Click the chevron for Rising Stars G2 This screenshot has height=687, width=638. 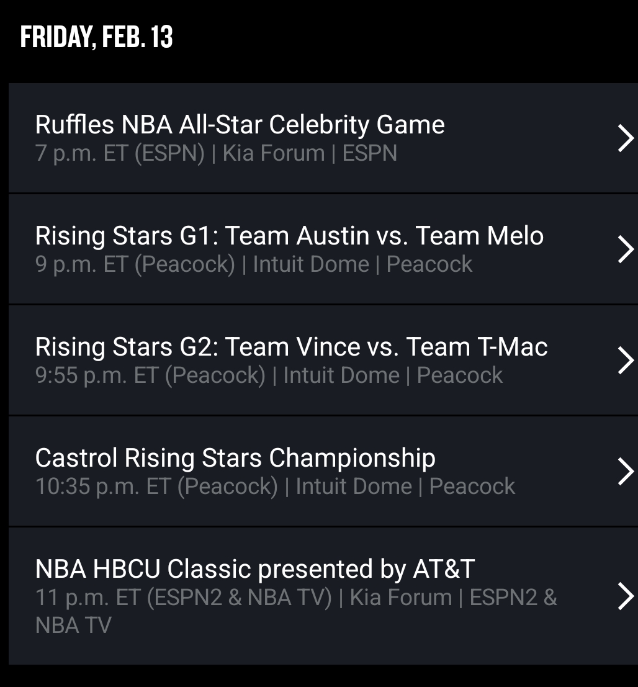pos(625,360)
